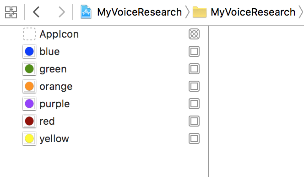Click the yellow MyVoiceResearch folder icon
The image size is (304, 177).
coord(200,12)
